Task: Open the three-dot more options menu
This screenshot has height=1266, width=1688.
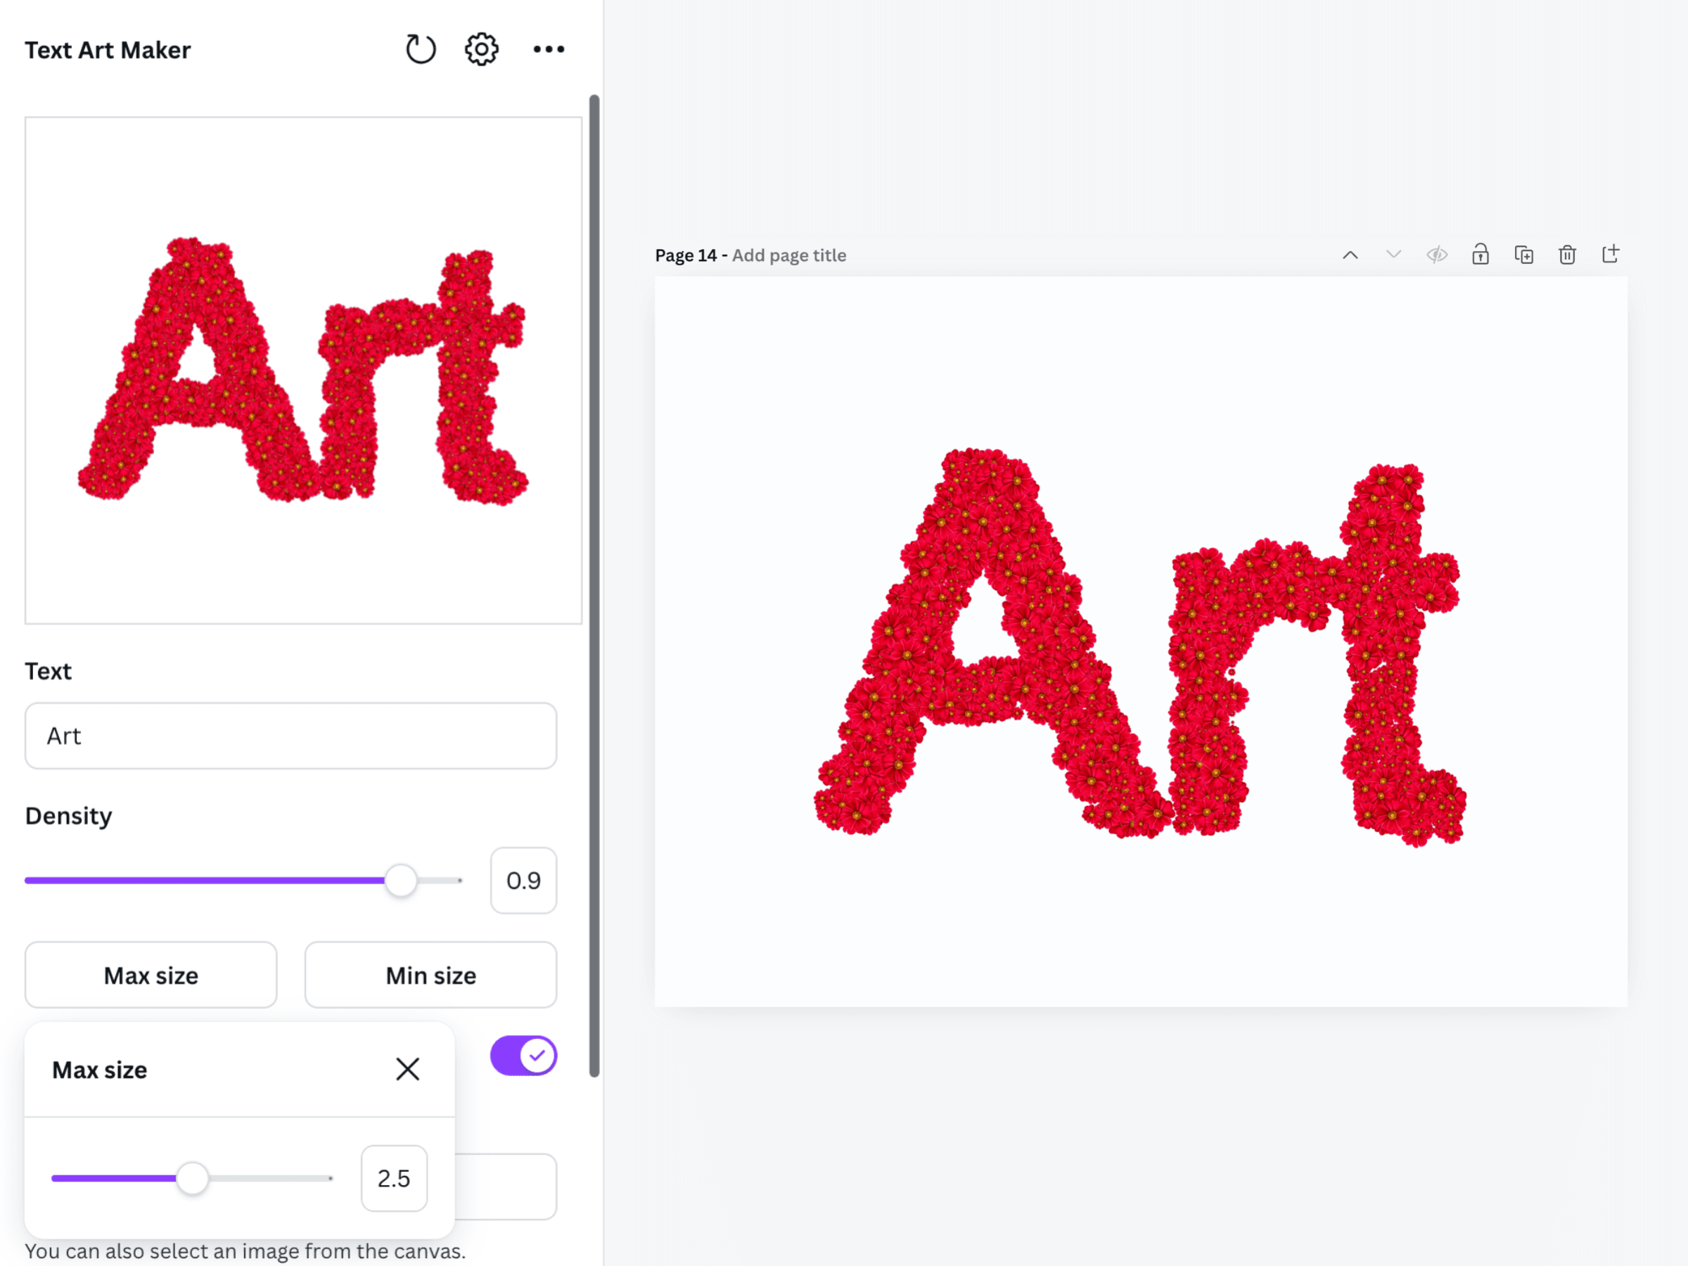Action: pyautogui.click(x=549, y=50)
